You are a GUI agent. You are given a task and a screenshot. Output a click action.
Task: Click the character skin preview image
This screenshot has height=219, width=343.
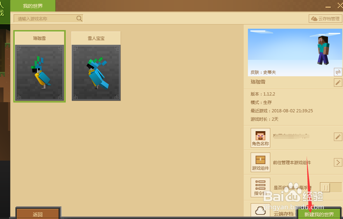295,52
